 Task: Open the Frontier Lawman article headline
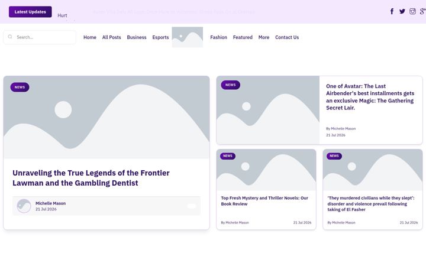(x=91, y=178)
